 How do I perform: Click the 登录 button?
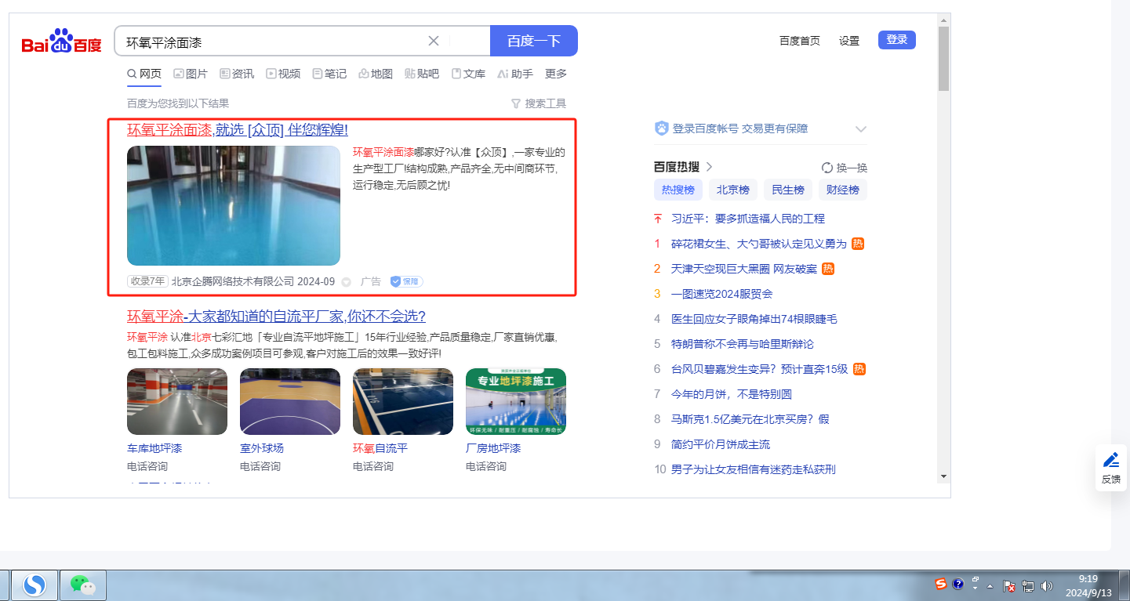897,40
